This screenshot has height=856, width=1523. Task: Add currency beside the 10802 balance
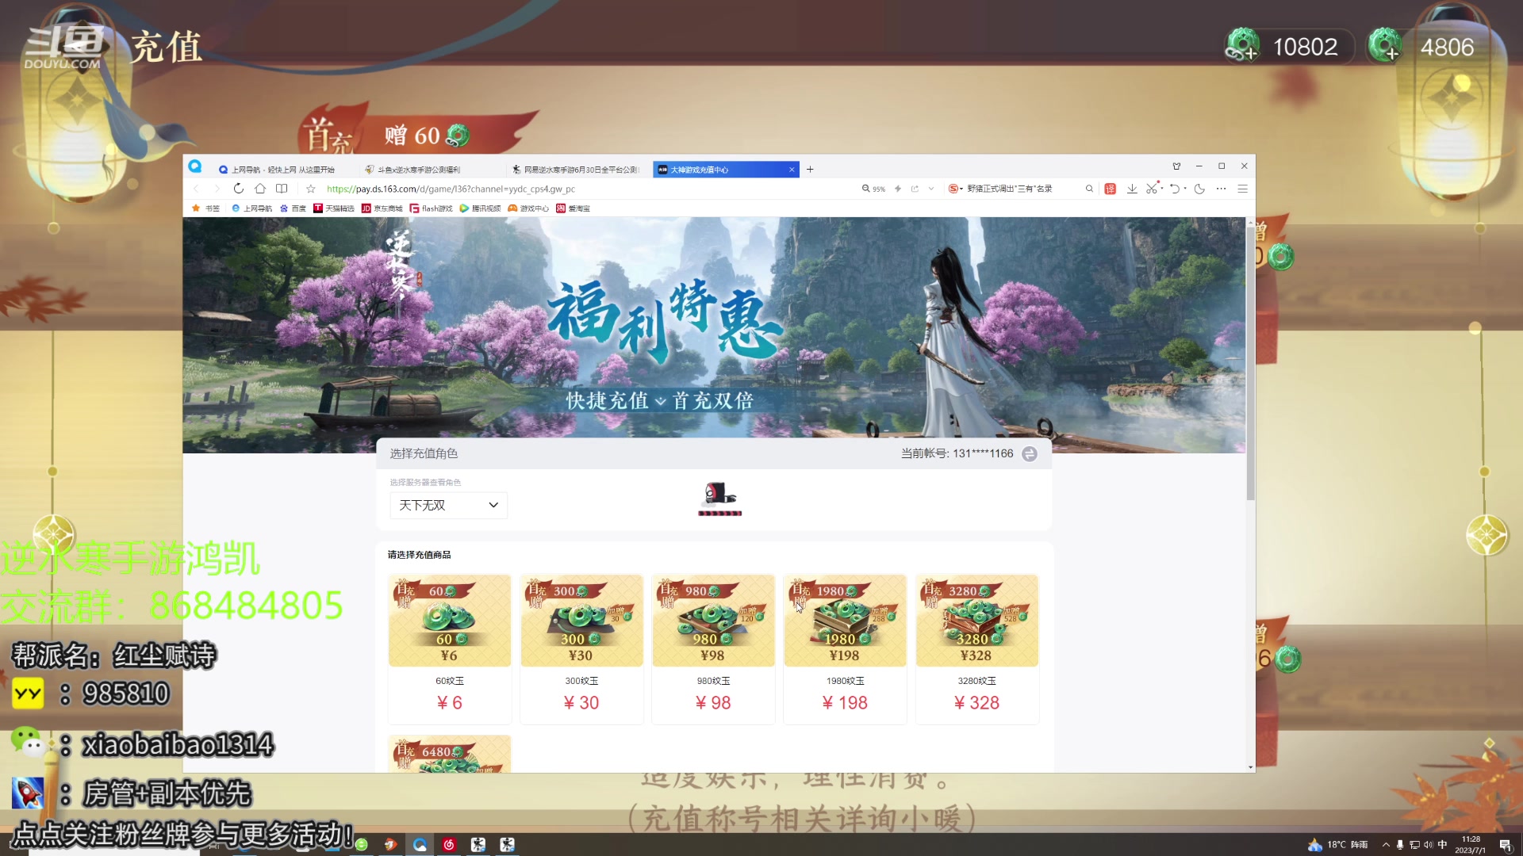point(1242,46)
